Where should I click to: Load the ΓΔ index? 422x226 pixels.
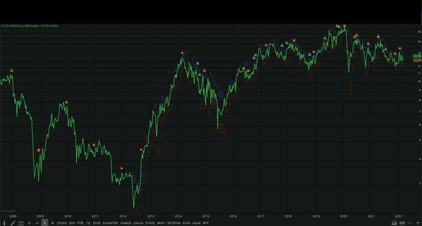point(88,223)
